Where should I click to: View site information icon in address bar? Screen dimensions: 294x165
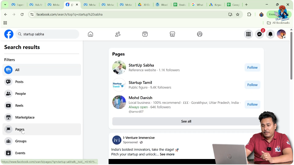(32, 14)
